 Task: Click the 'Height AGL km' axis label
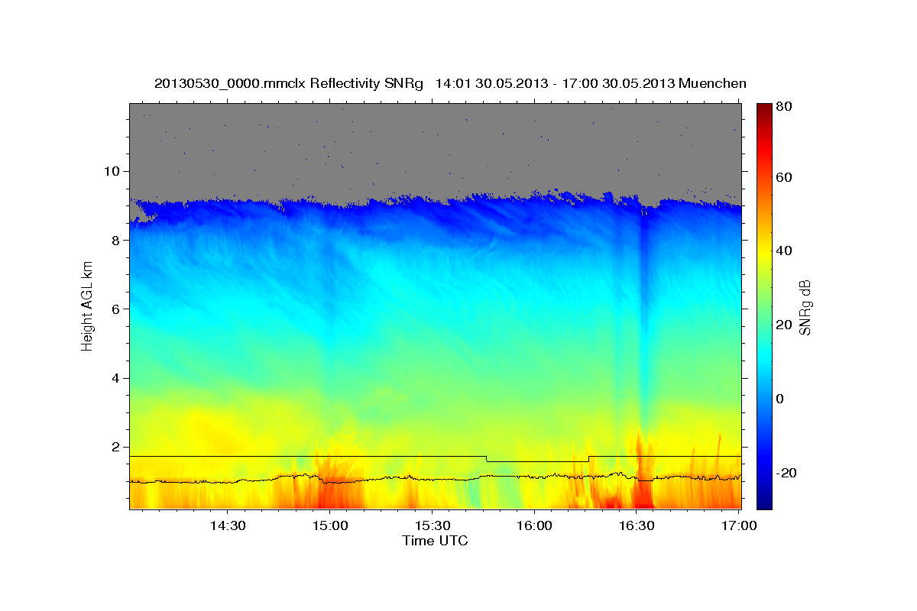[x=87, y=306]
